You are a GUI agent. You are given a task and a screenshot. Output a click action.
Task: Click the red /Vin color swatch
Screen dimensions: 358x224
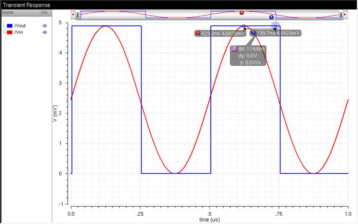pyautogui.click(x=10, y=33)
